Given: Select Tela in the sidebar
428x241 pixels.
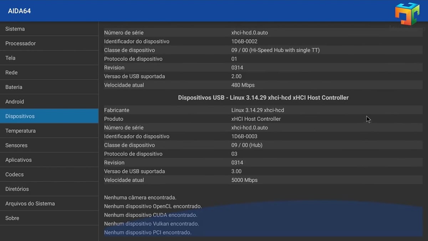Looking at the screenshot, I should click(x=49, y=58).
